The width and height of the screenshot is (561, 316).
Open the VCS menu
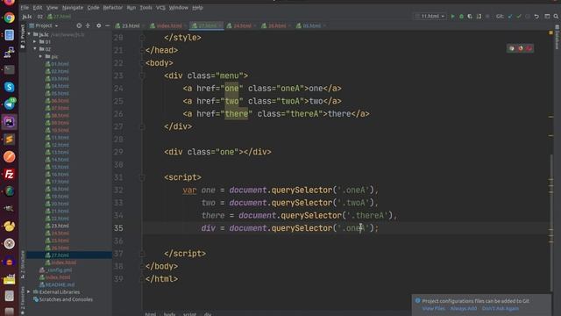160,8
